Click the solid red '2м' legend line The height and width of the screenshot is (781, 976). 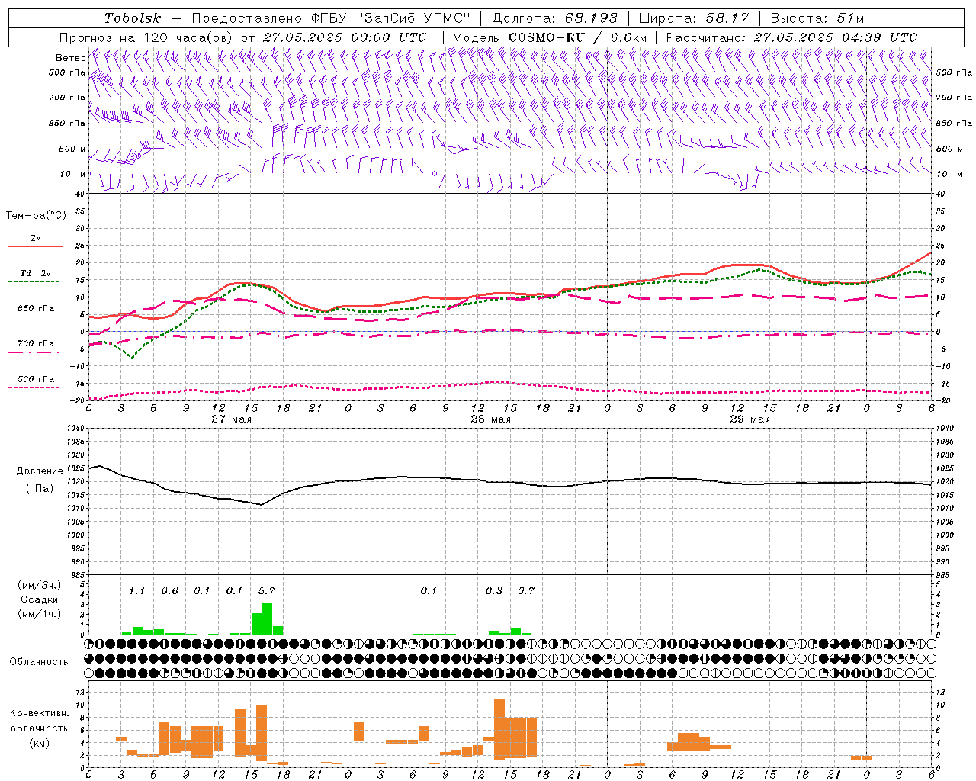tap(35, 247)
